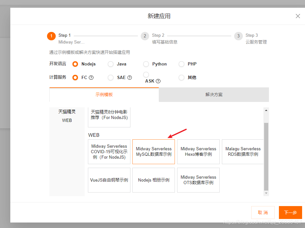The height and width of the screenshot is (228, 305).
Task: Pick 天猫精灵8分钟电影推荐 template card
Action: pos(109,117)
